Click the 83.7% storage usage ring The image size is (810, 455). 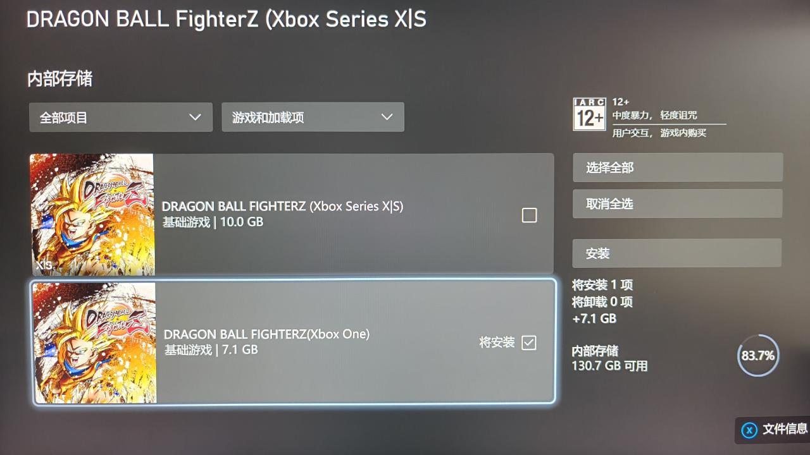pyautogui.click(x=758, y=356)
